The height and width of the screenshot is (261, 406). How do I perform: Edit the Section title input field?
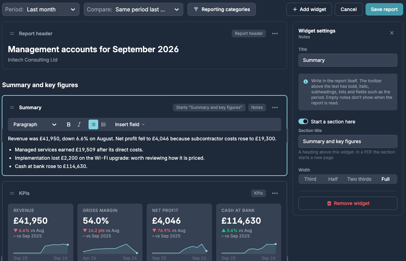(x=348, y=141)
